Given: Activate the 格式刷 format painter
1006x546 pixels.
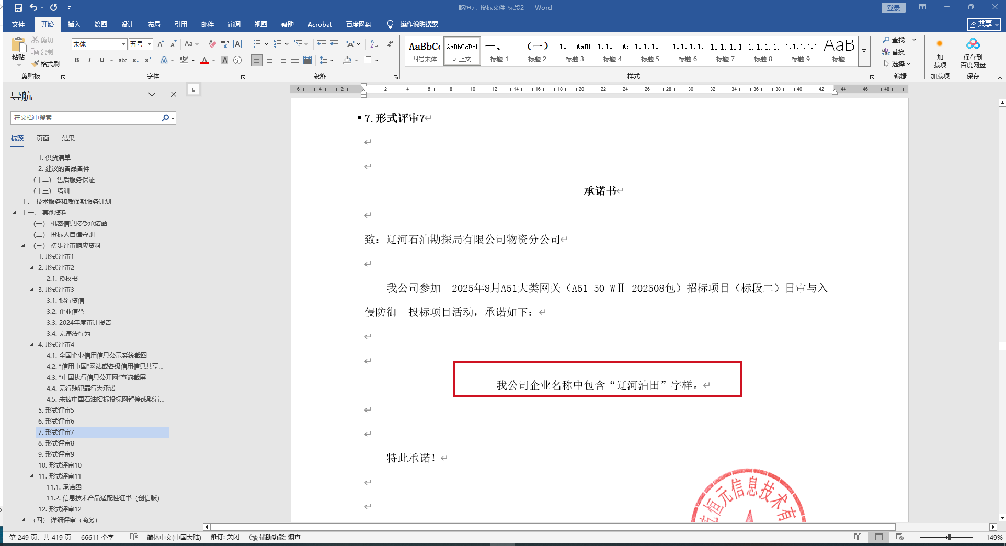Looking at the screenshot, I should pyautogui.click(x=45, y=64).
